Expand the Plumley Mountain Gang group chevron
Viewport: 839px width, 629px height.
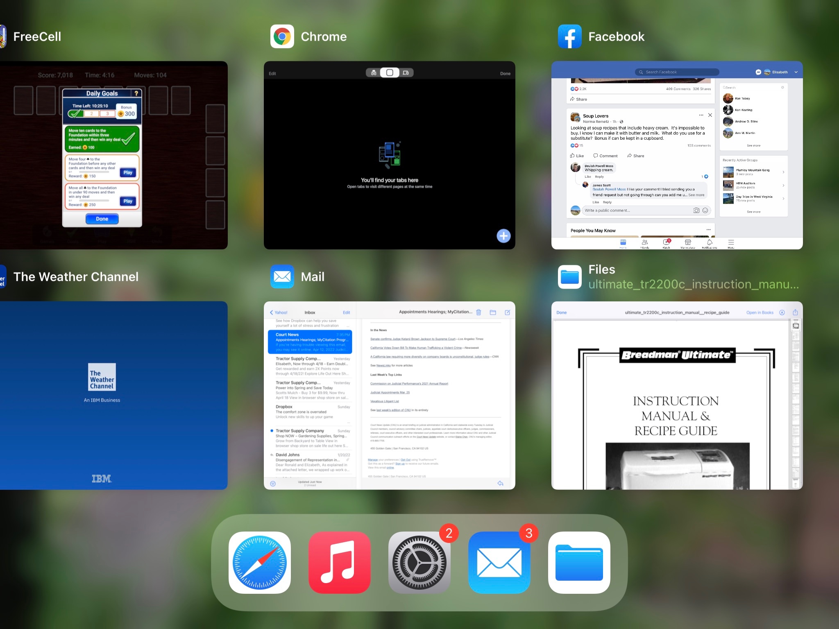(x=783, y=172)
